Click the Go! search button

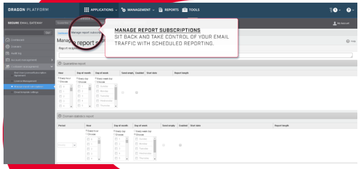pyautogui.click(x=48, y=33)
